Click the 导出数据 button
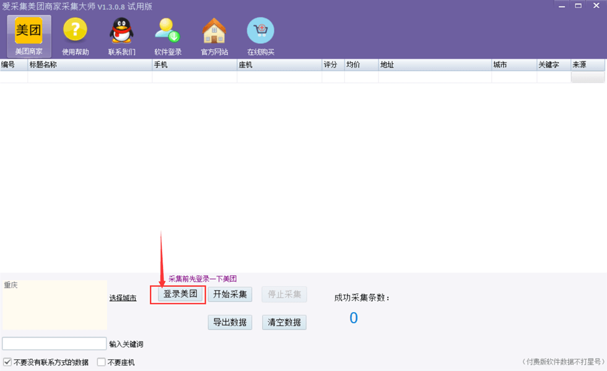Screen dimensions: 607x371 (x=230, y=322)
